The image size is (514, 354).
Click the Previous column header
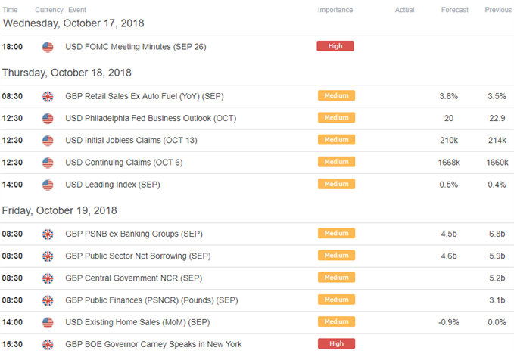click(498, 10)
